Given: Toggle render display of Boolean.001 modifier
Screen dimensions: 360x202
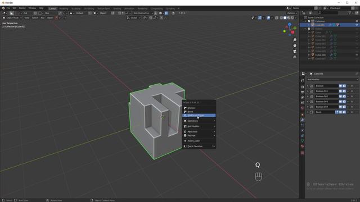Looking at the screenshot, I should [x=344, y=91].
